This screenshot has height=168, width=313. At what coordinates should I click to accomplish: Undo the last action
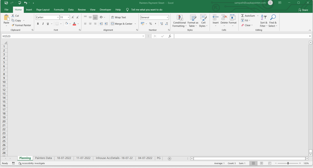click(x=26, y=3)
